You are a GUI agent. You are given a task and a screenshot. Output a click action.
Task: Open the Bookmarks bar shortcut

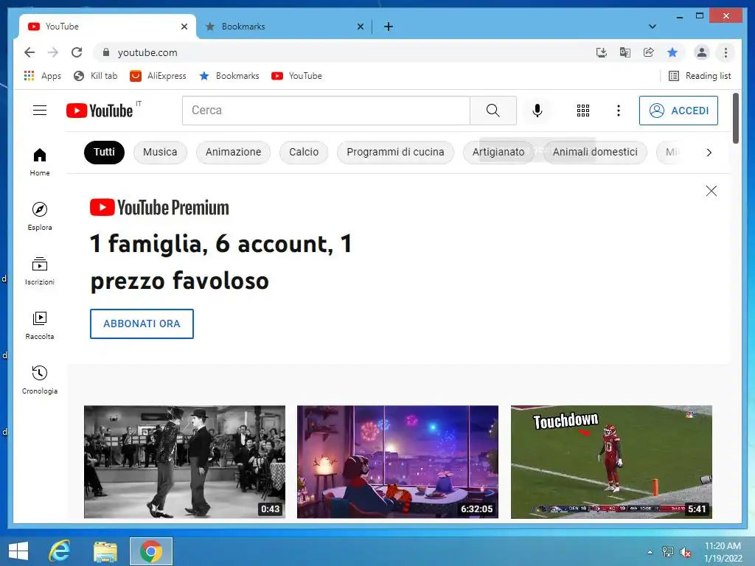pyautogui.click(x=229, y=76)
